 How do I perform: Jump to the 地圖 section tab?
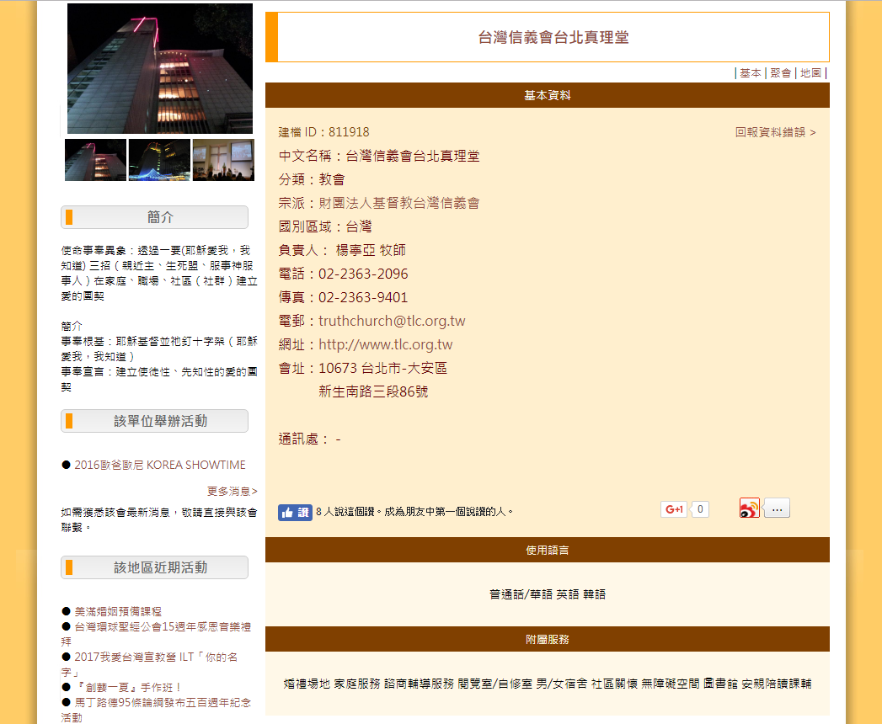click(x=810, y=73)
